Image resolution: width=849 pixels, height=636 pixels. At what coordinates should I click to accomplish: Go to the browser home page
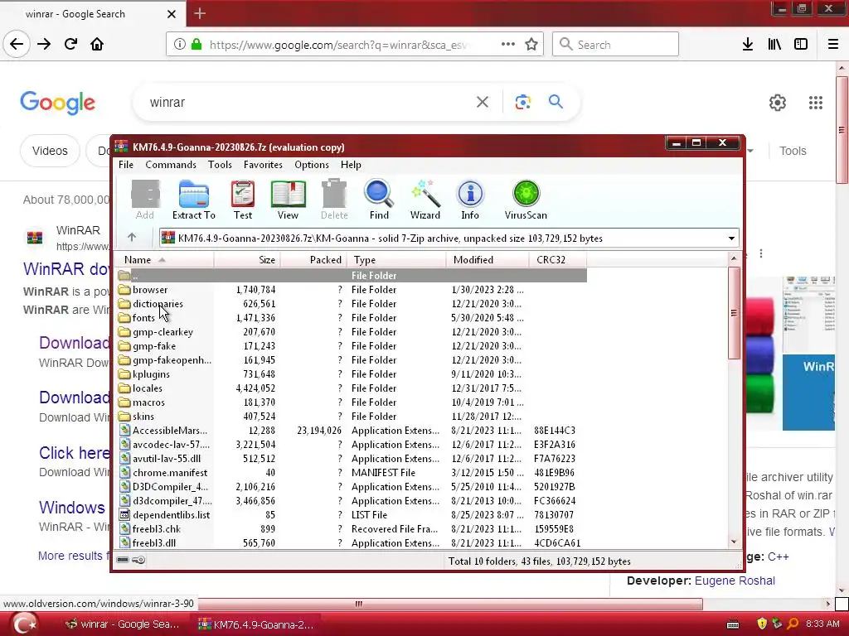point(97,44)
